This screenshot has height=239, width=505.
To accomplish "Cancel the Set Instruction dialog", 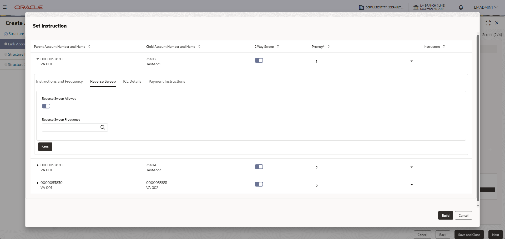I will pos(463,216).
